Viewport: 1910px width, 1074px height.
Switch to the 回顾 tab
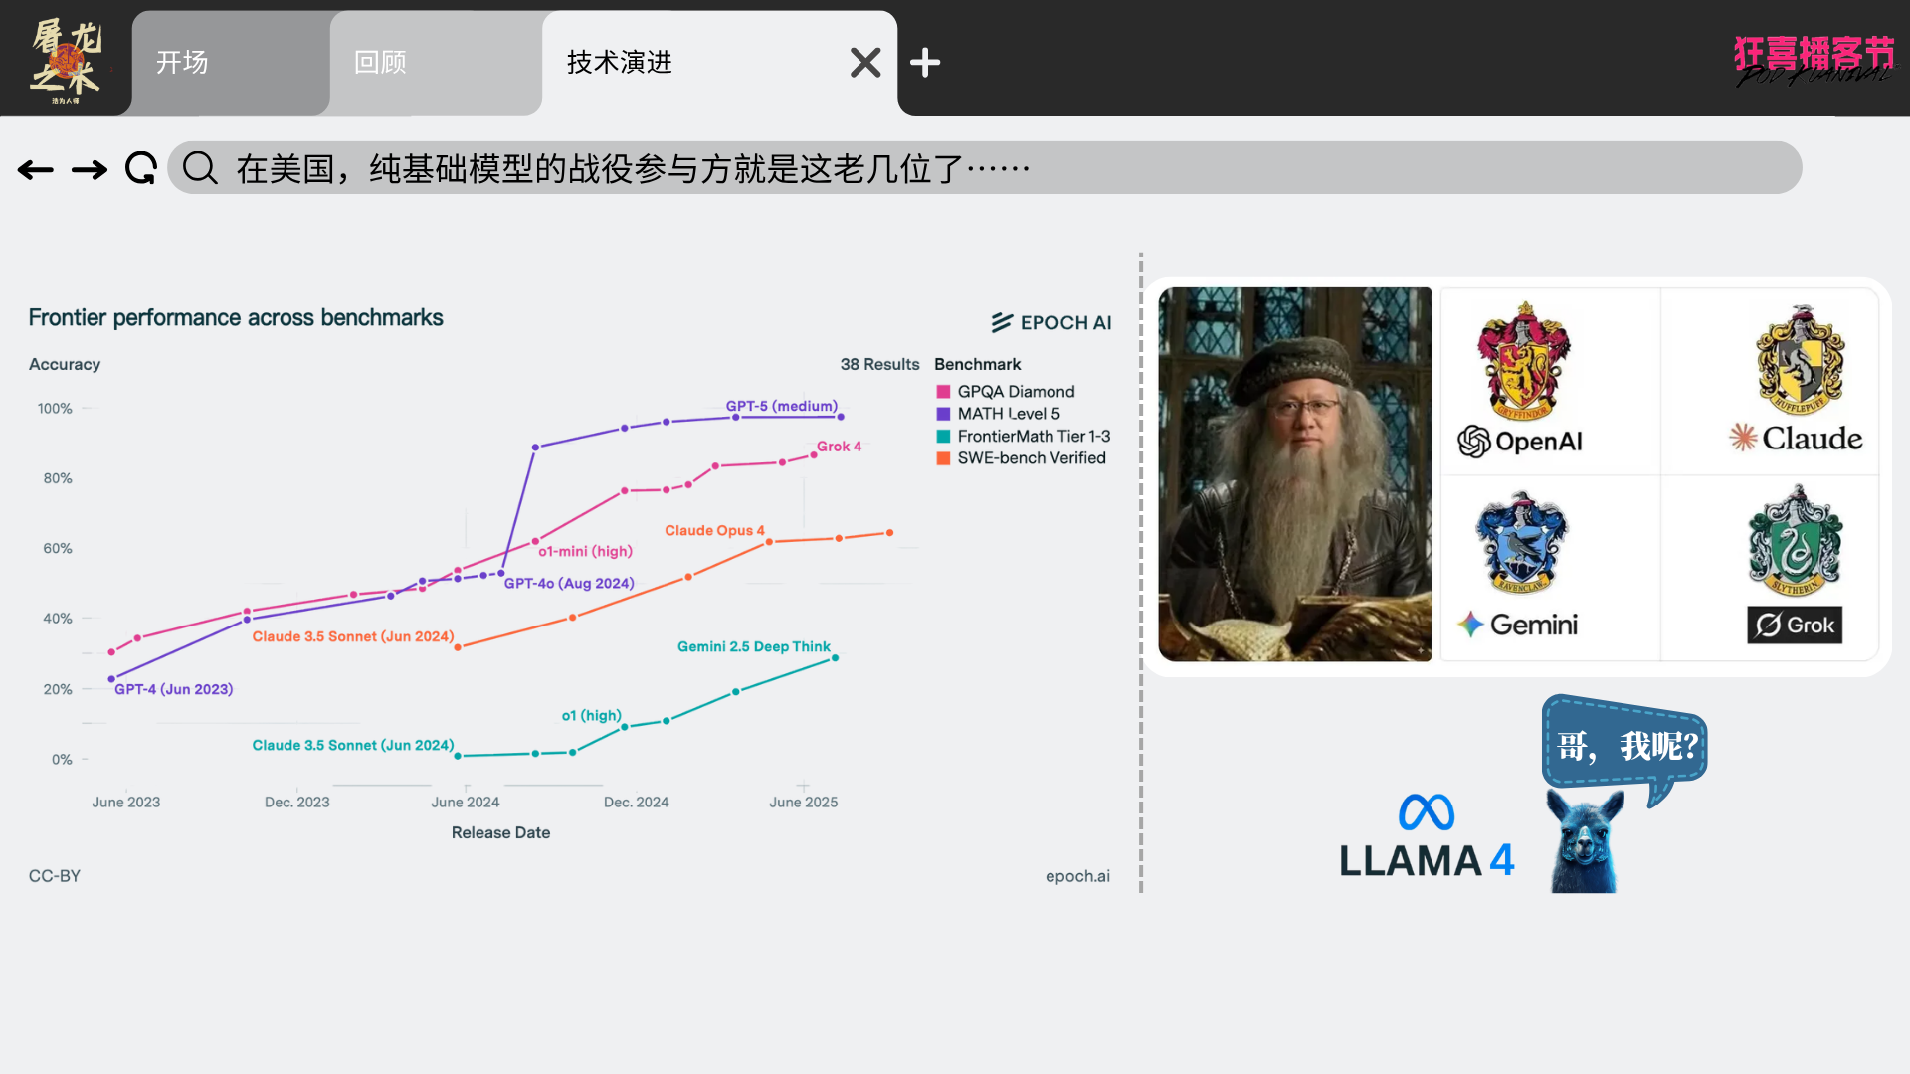point(380,63)
